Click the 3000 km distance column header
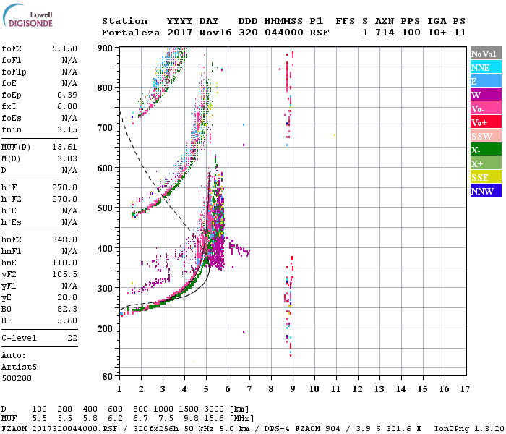This screenshot has width=506, height=434. [214, 409]
